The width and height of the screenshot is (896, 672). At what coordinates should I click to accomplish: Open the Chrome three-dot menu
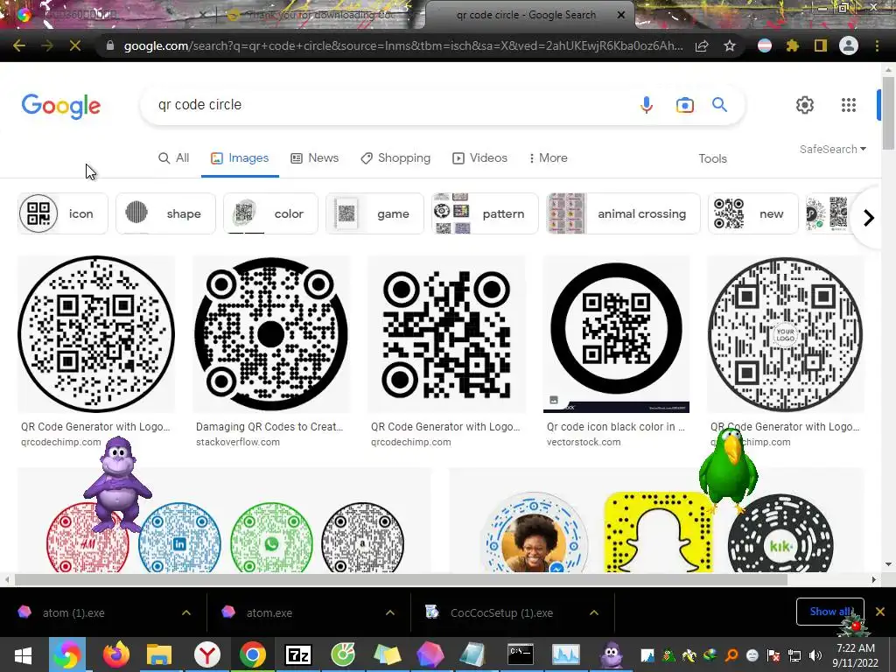pos(877,45)
